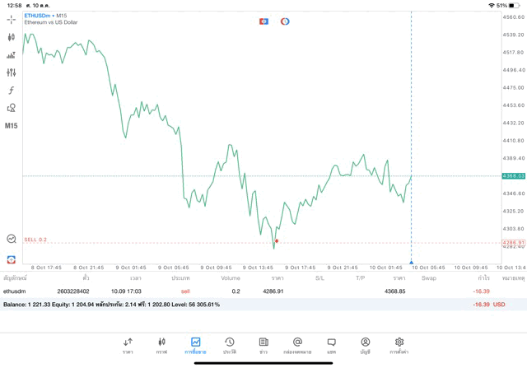
Task: Open the ETHUSDm symbol title selector
Action: click(45, 15)
